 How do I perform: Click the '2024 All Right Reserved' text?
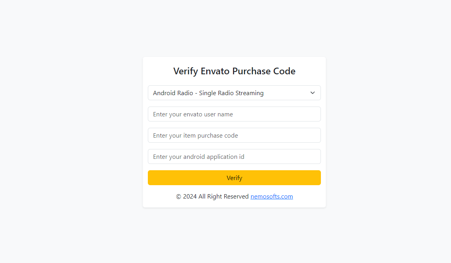[x=216, y=197]
